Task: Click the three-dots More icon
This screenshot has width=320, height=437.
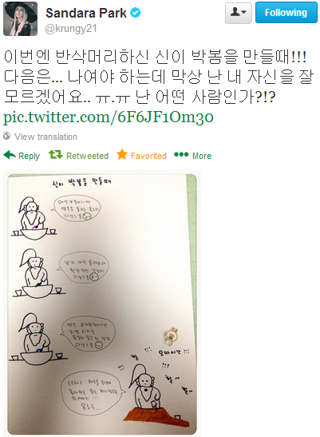Action: pyautogui.click(x=181, y=154)
